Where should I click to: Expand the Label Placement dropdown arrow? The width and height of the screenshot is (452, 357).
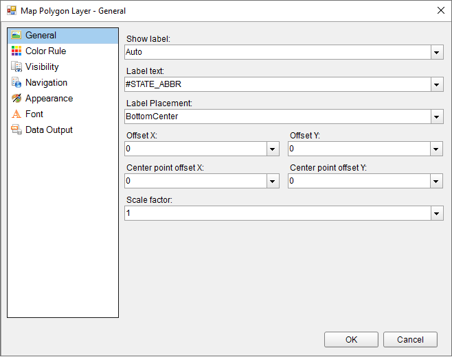tap(437, 116)
